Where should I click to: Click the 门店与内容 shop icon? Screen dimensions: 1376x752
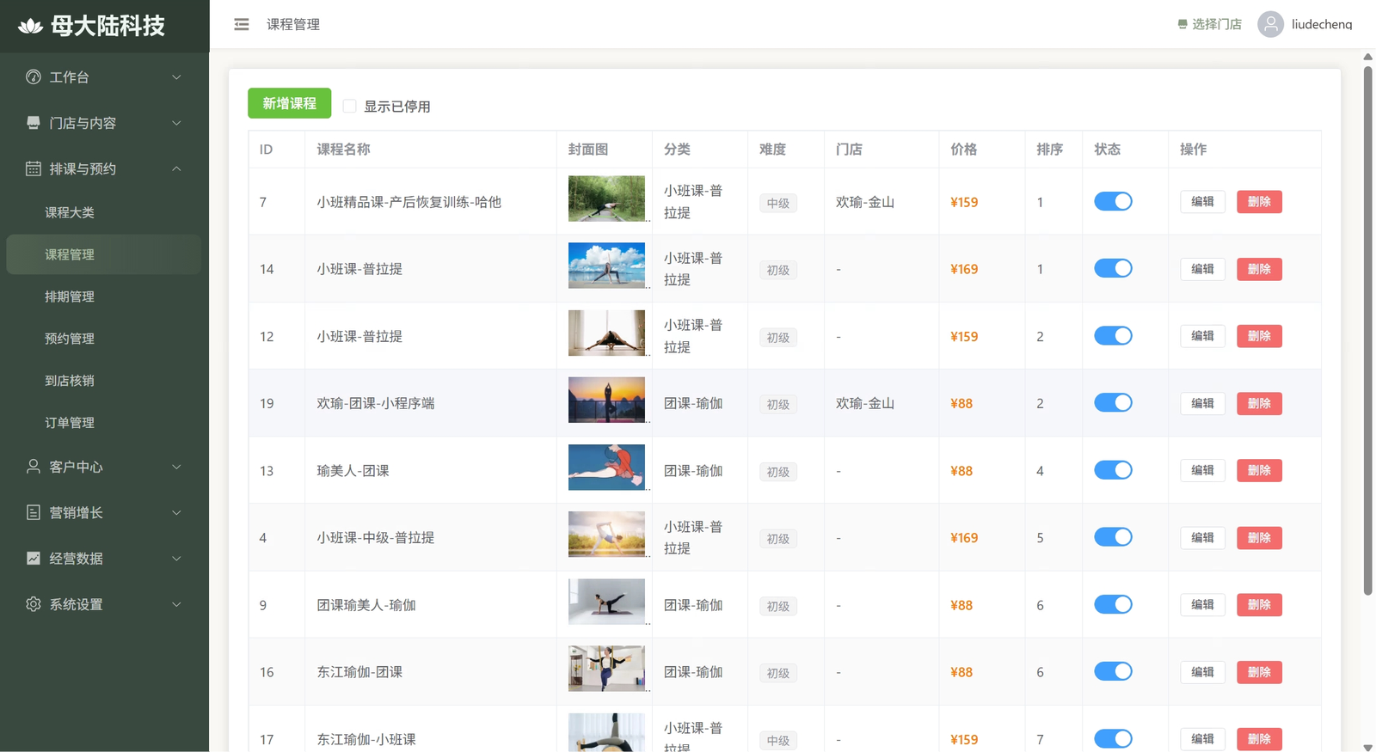click(34, 123)
